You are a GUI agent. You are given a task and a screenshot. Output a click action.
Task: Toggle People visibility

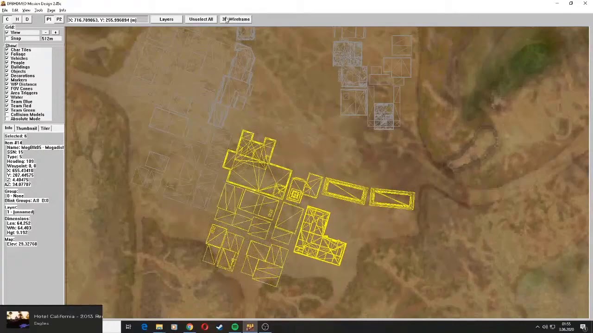7,63
